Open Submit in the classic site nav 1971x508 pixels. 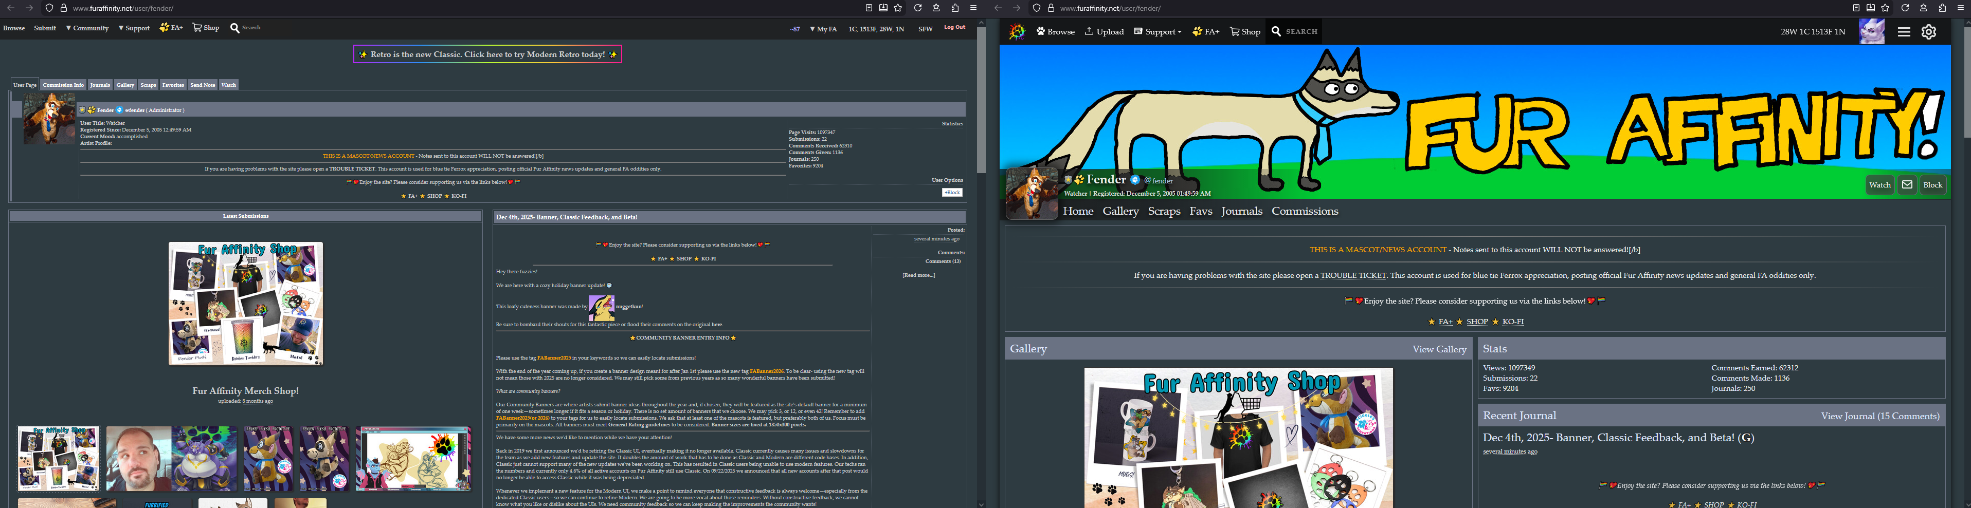click(x=45, y=28)
